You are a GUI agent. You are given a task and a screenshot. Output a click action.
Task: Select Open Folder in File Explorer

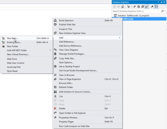(87, 113)
